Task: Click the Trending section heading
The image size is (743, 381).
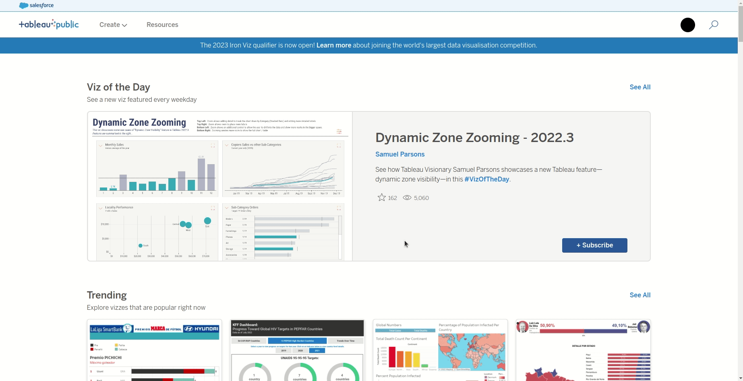Action: (x=107, y=295)
